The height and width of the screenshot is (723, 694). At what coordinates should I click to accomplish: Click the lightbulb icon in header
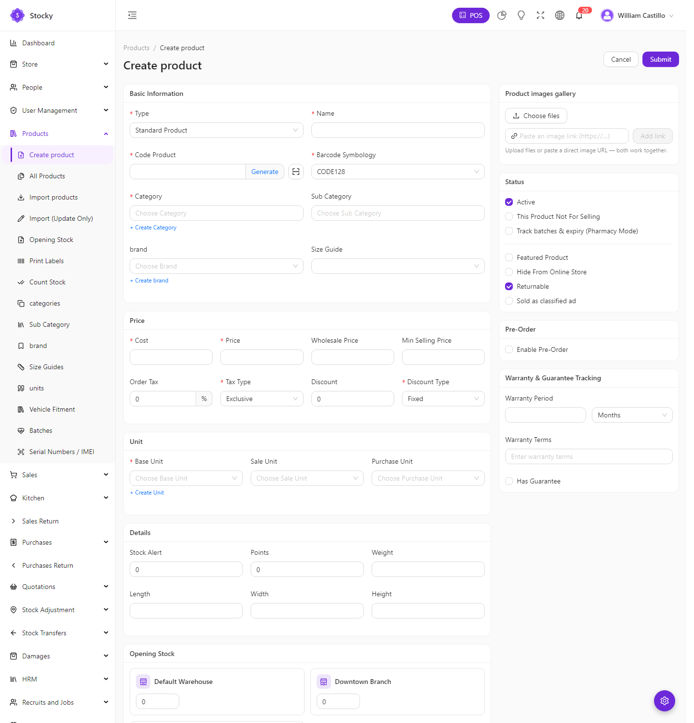(521, 15)
